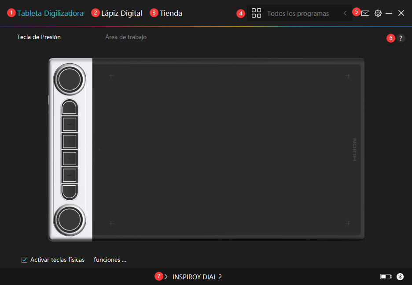Click the bottom rounded press key above the lower dial

point(70,191)
